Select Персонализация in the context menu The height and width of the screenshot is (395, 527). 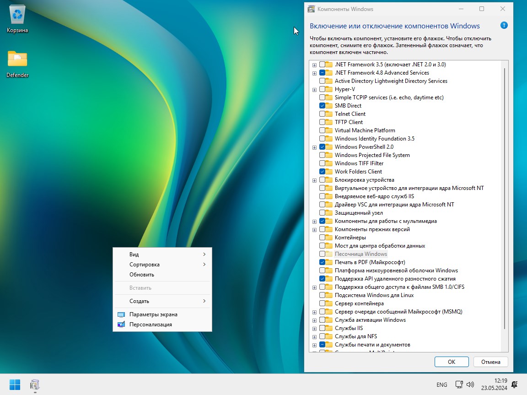pyautogui.click(x=162, y=325)
